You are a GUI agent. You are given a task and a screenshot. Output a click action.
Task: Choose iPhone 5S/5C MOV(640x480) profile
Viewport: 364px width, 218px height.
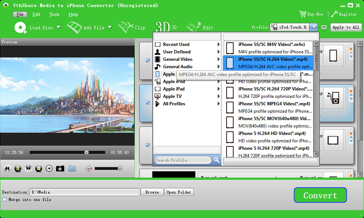pos(268,122)
